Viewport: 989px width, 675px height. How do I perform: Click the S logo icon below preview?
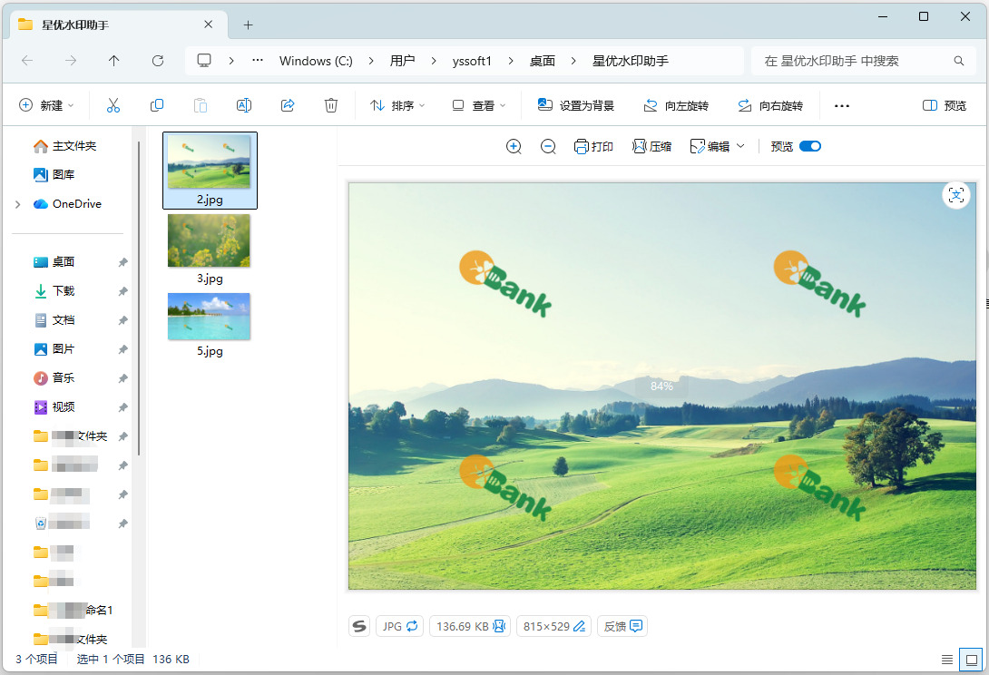point(359,626)
